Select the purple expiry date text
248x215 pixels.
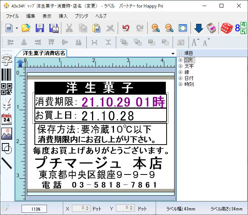click(123, 102)
